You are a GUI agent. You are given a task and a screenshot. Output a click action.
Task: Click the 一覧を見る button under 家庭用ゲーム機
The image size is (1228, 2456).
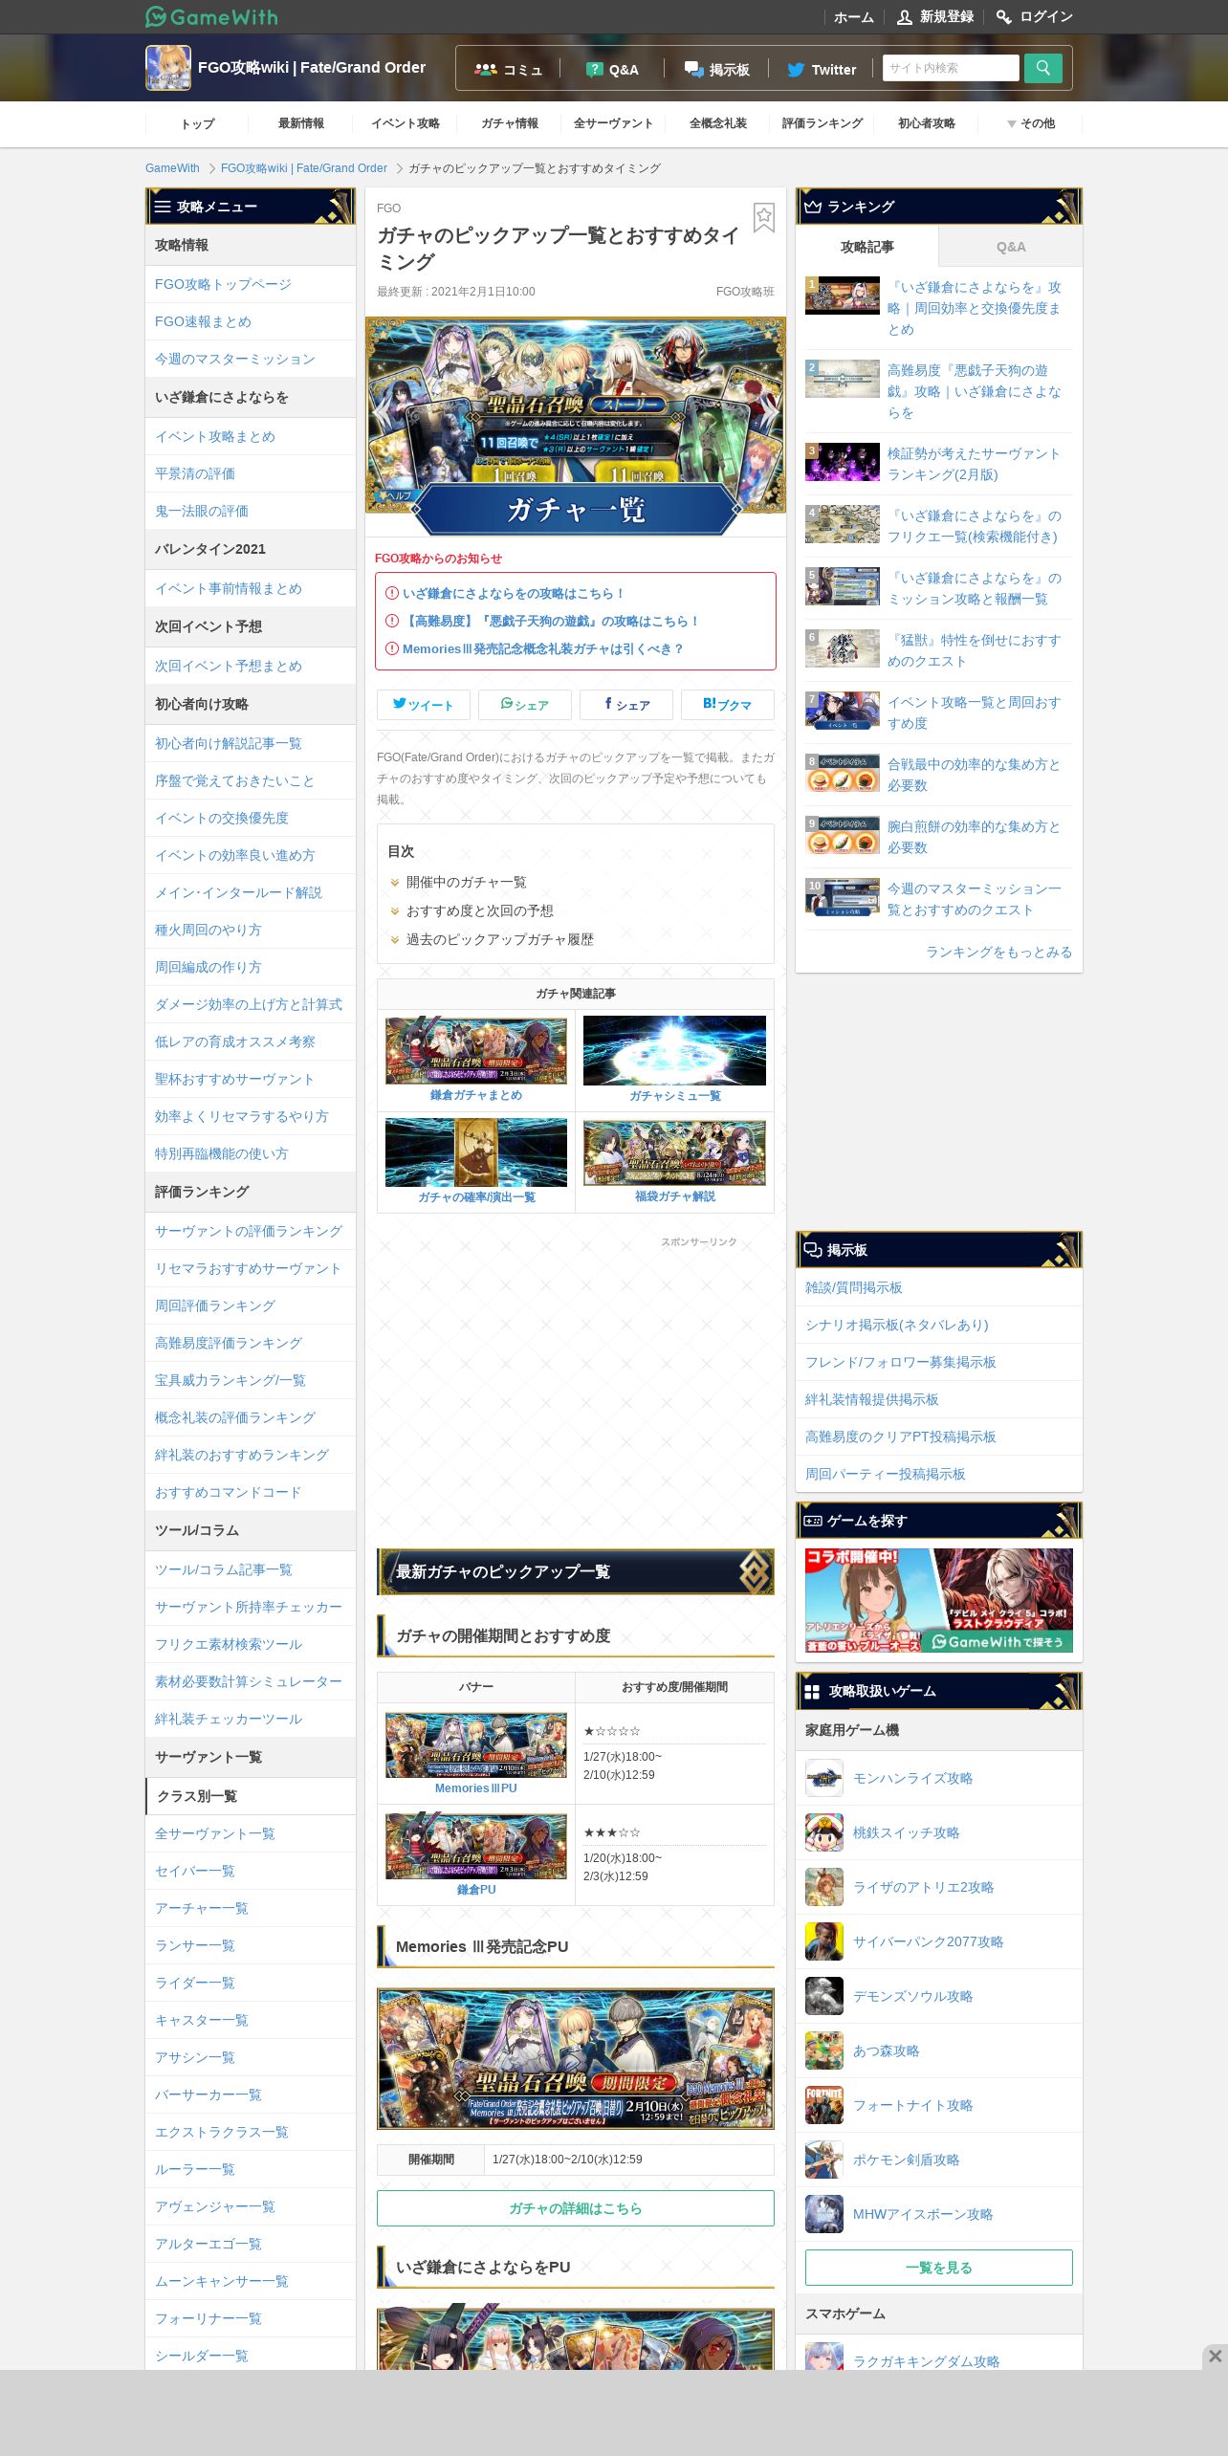(939, 2268)
